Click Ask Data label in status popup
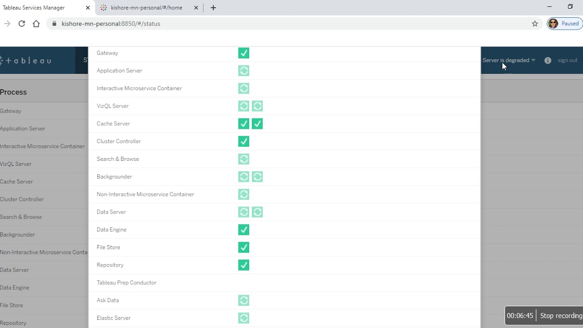The width and height of the screenshot is (583, 328). (x=108, y=301)
